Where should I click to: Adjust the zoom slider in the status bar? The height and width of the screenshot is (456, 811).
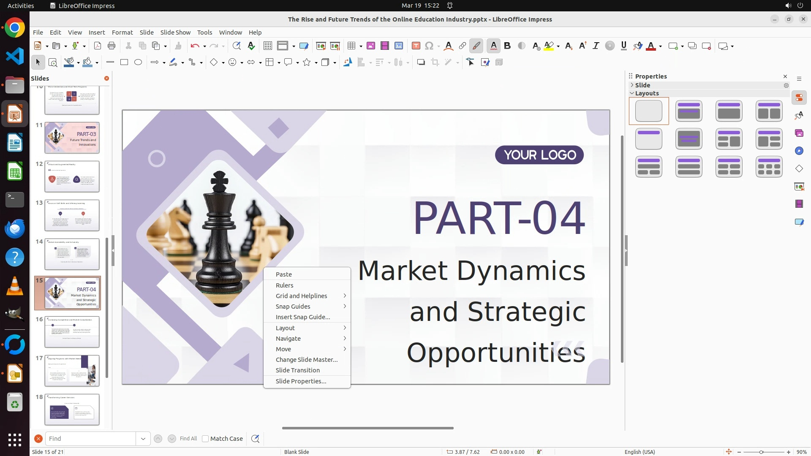761,452
